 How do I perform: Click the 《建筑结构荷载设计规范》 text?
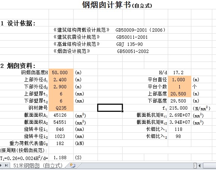coord(81,30)
